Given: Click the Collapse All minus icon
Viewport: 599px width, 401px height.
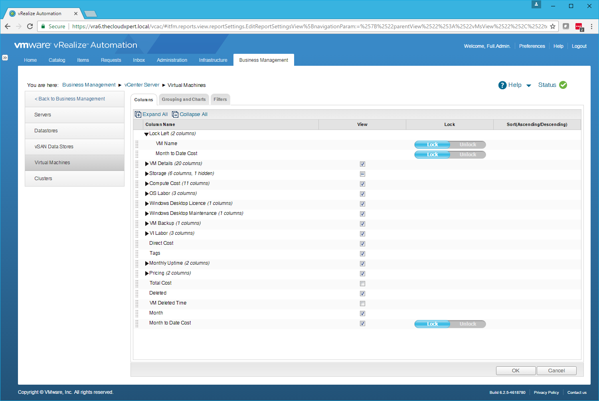Looking at the screenshot, I should pyautogui.click(x=175, y=114).
